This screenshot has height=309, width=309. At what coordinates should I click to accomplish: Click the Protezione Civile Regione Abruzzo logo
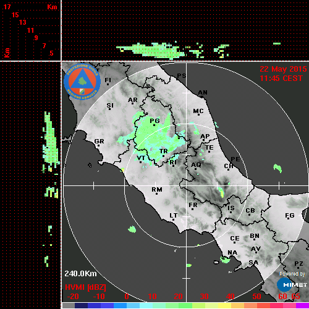(82, 82)
